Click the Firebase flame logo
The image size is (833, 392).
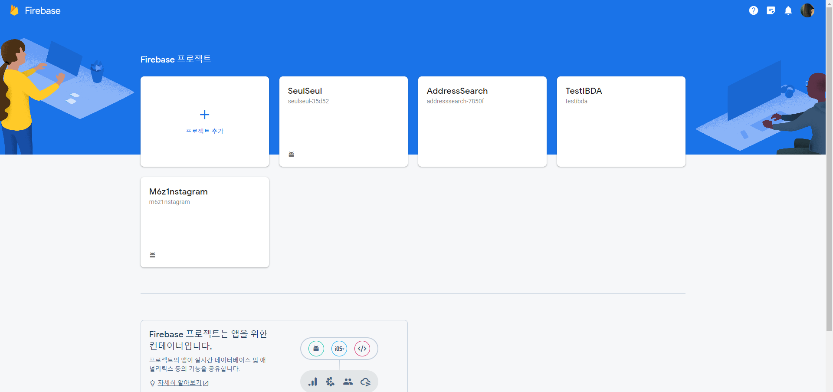point(14,10)
